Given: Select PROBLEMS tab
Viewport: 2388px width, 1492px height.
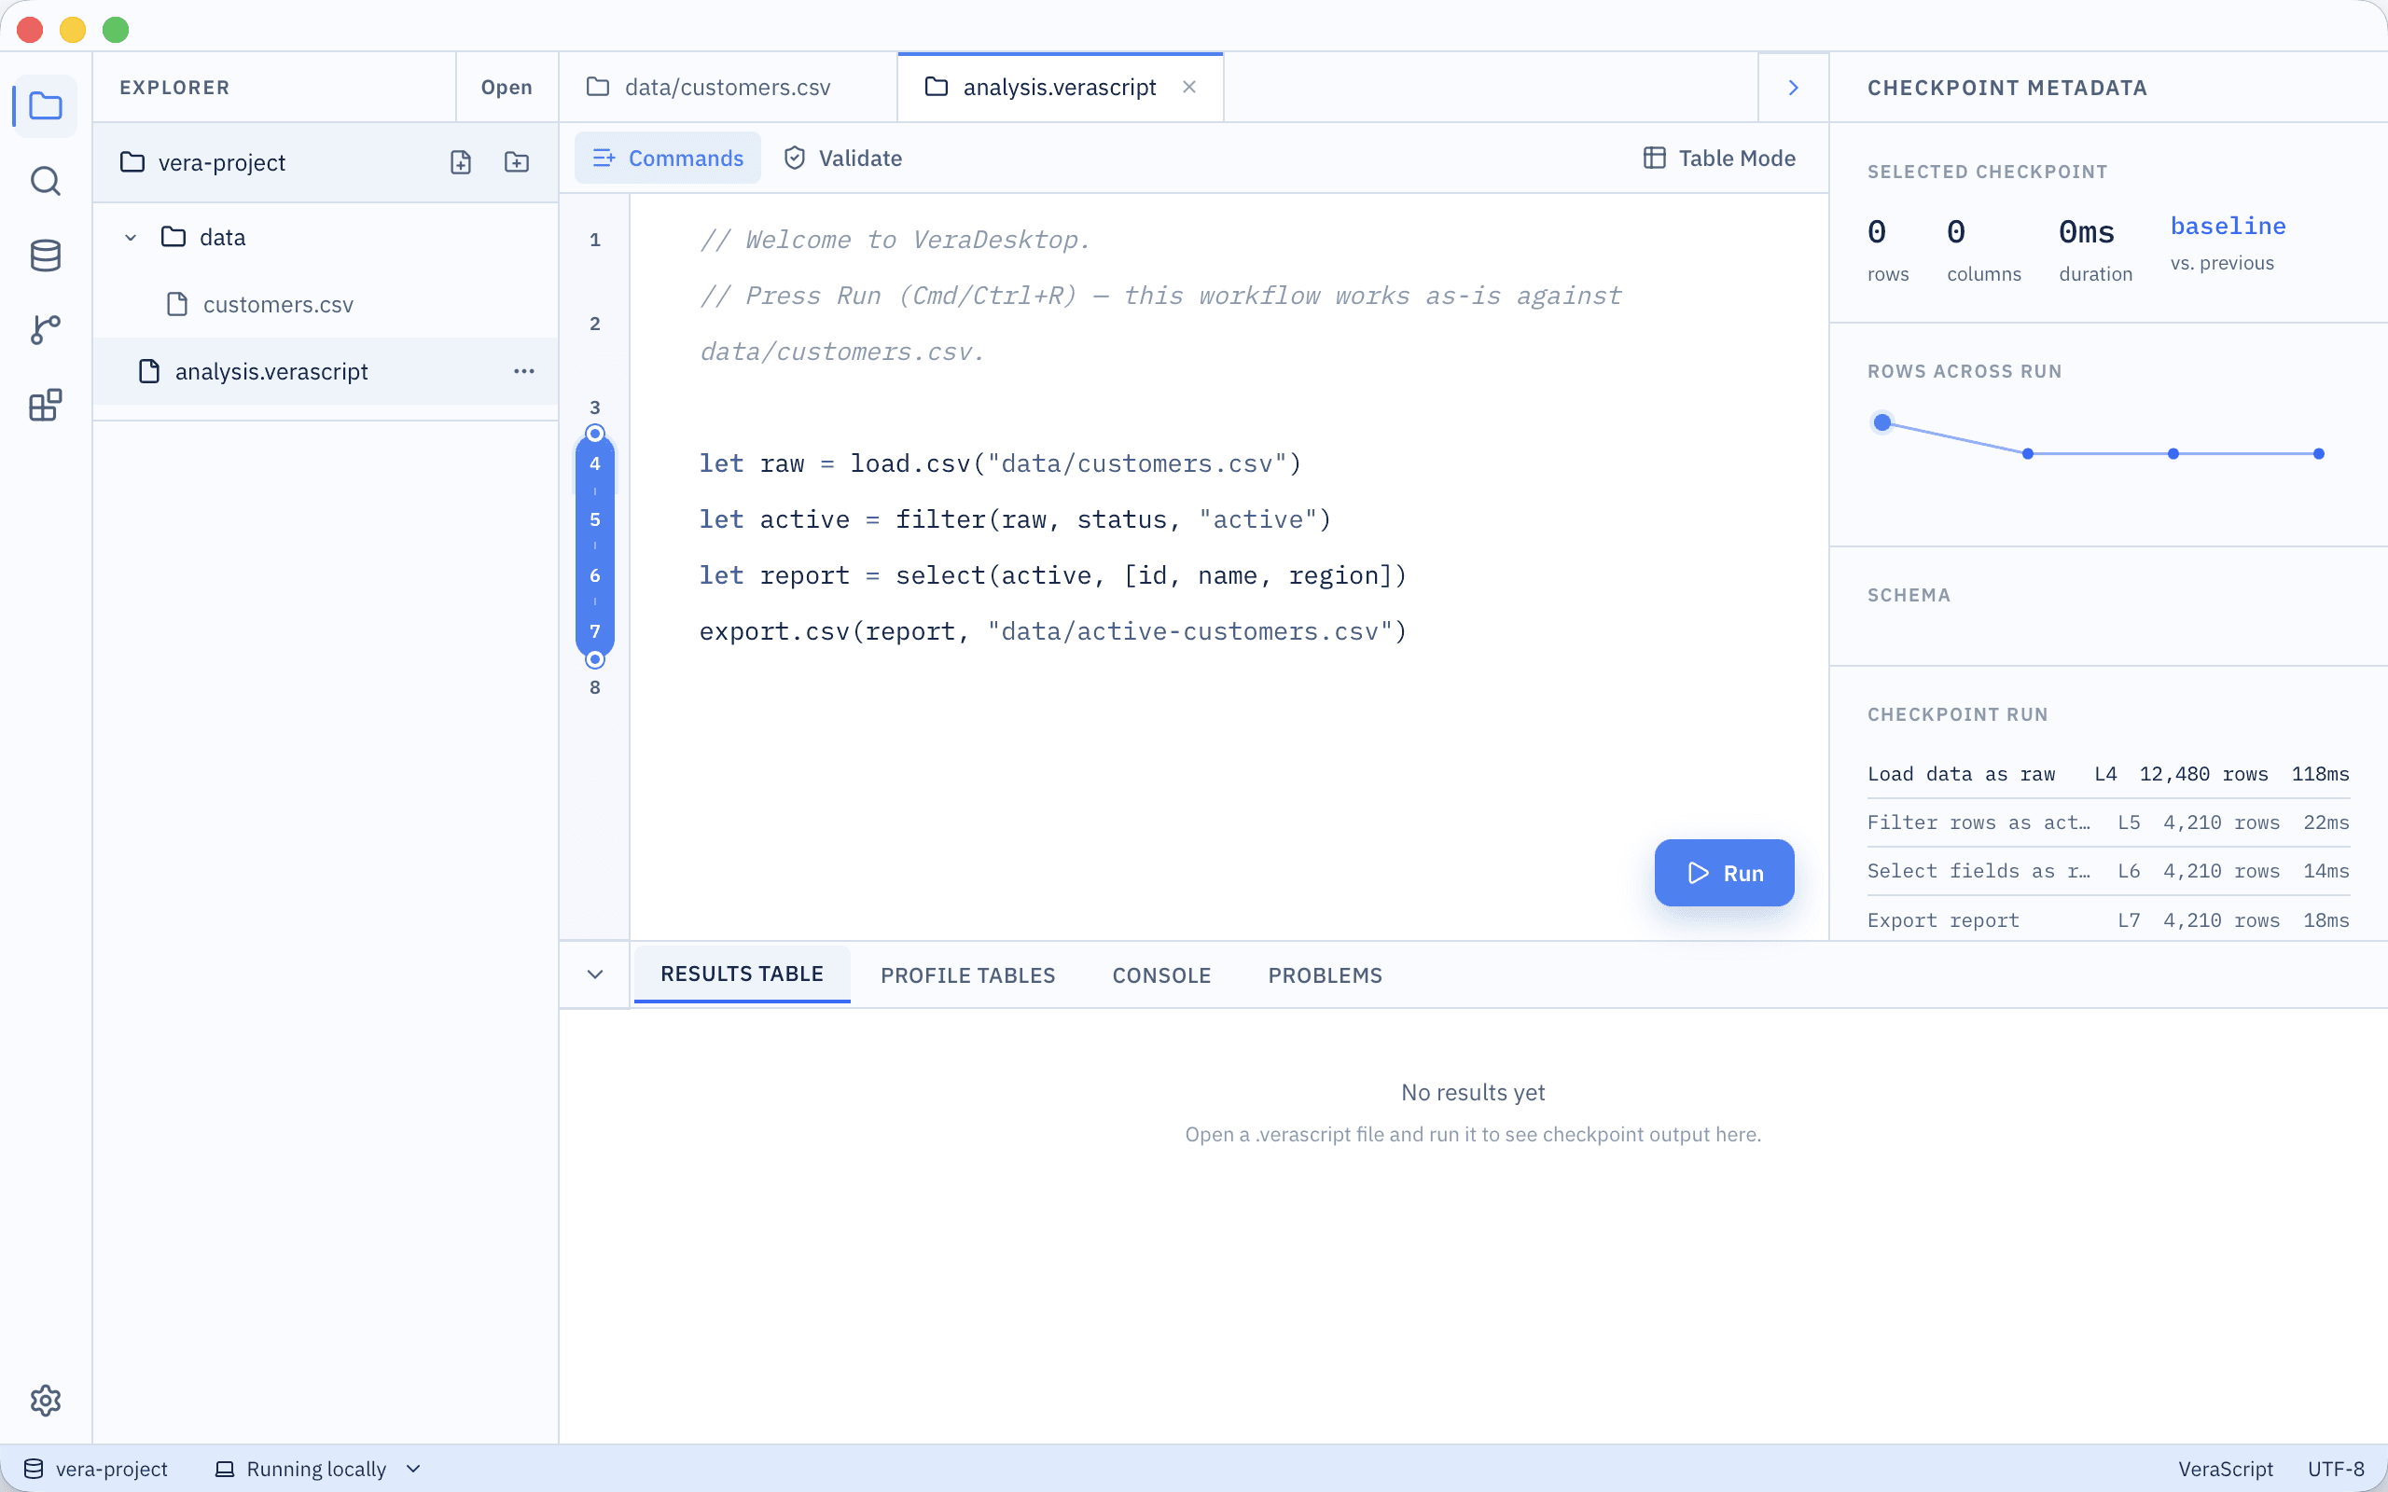Looking at the screenshot, I should point(1326,975).
